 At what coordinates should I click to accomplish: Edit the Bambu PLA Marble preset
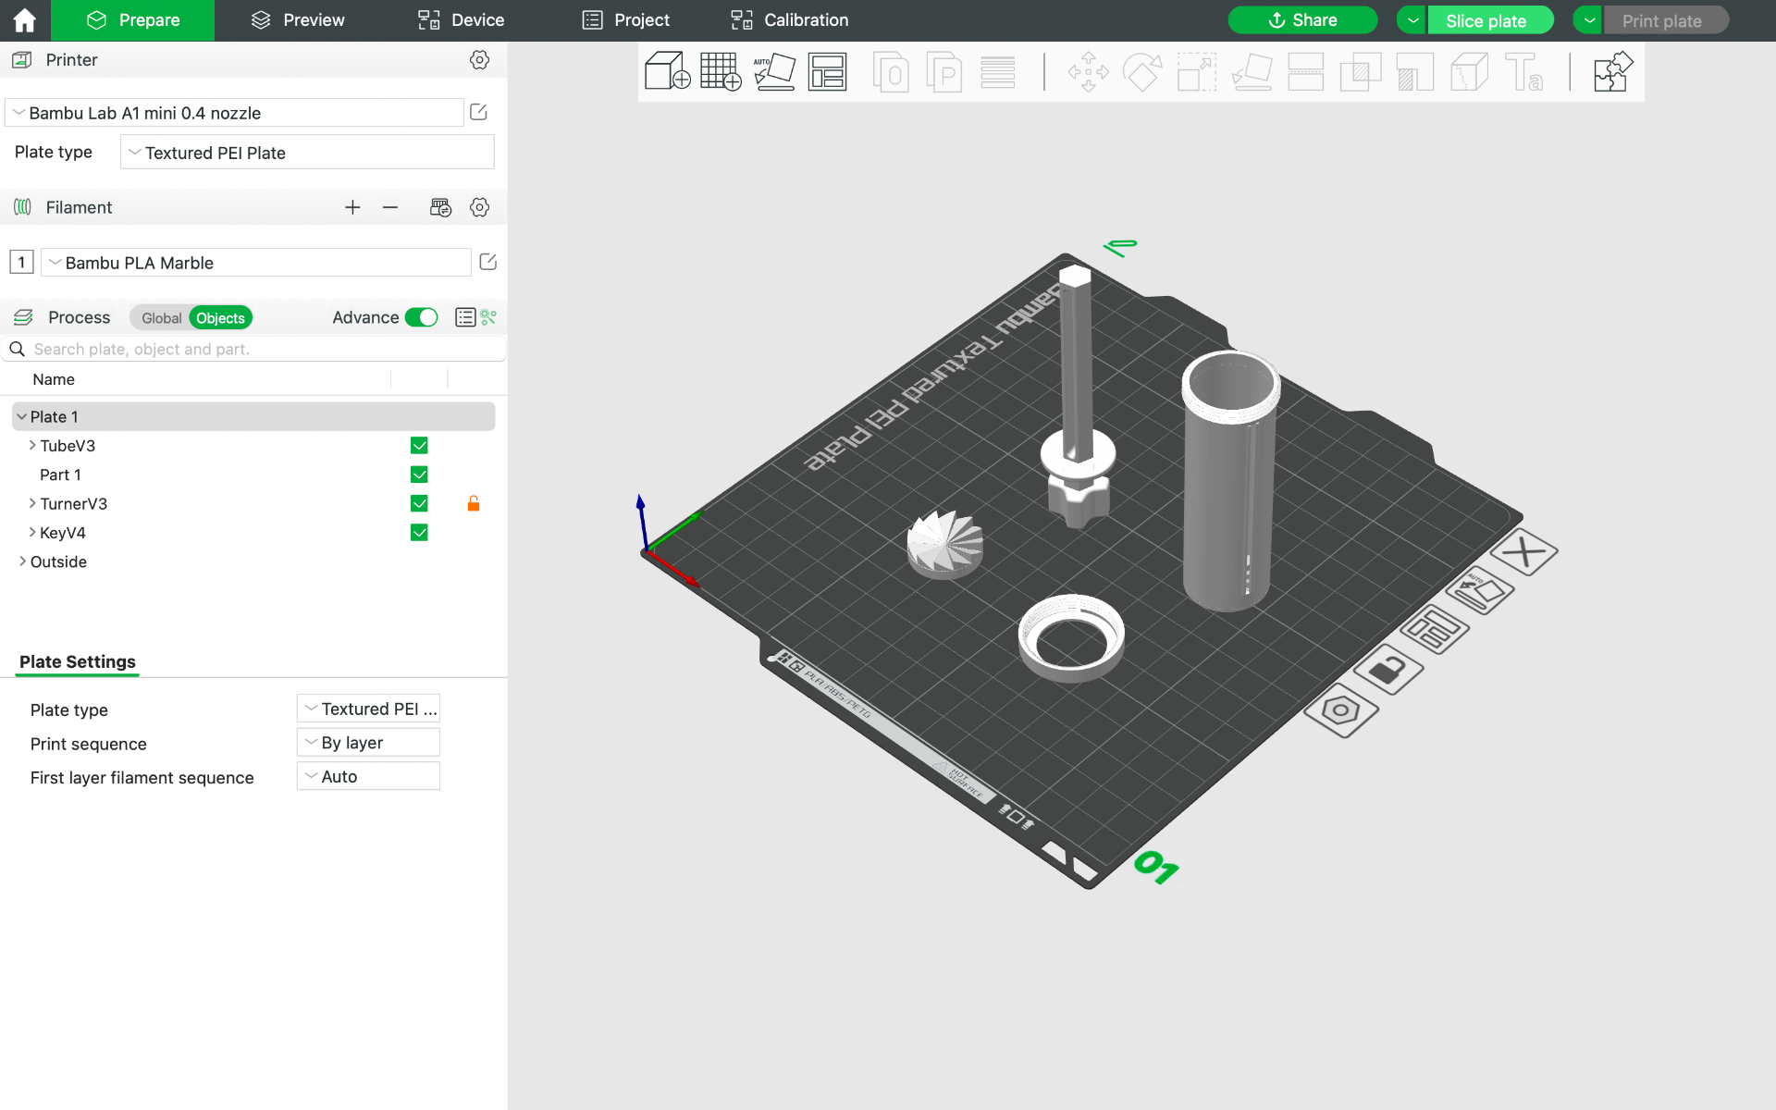(x=488, y=262)
